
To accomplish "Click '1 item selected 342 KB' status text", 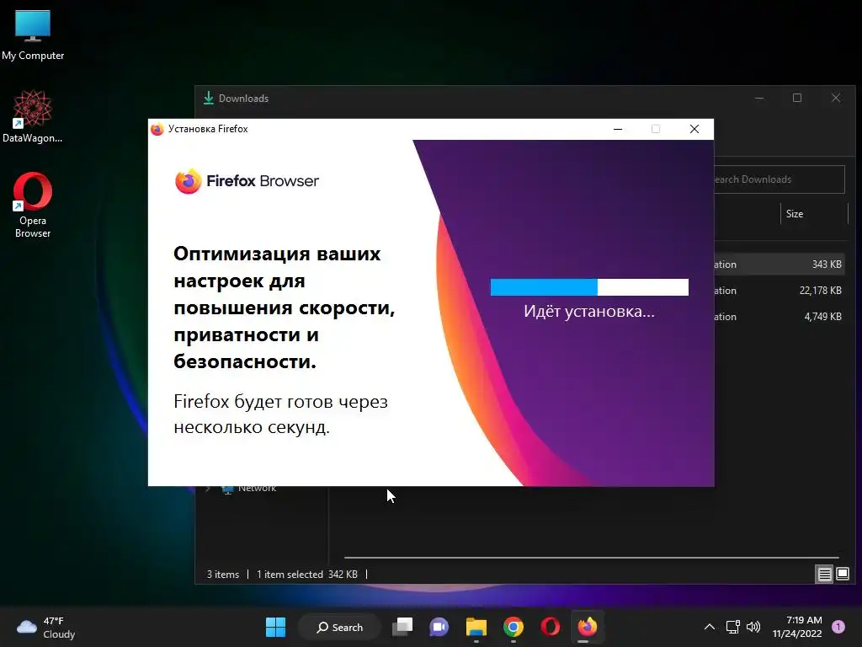I will tap(306, 575).
